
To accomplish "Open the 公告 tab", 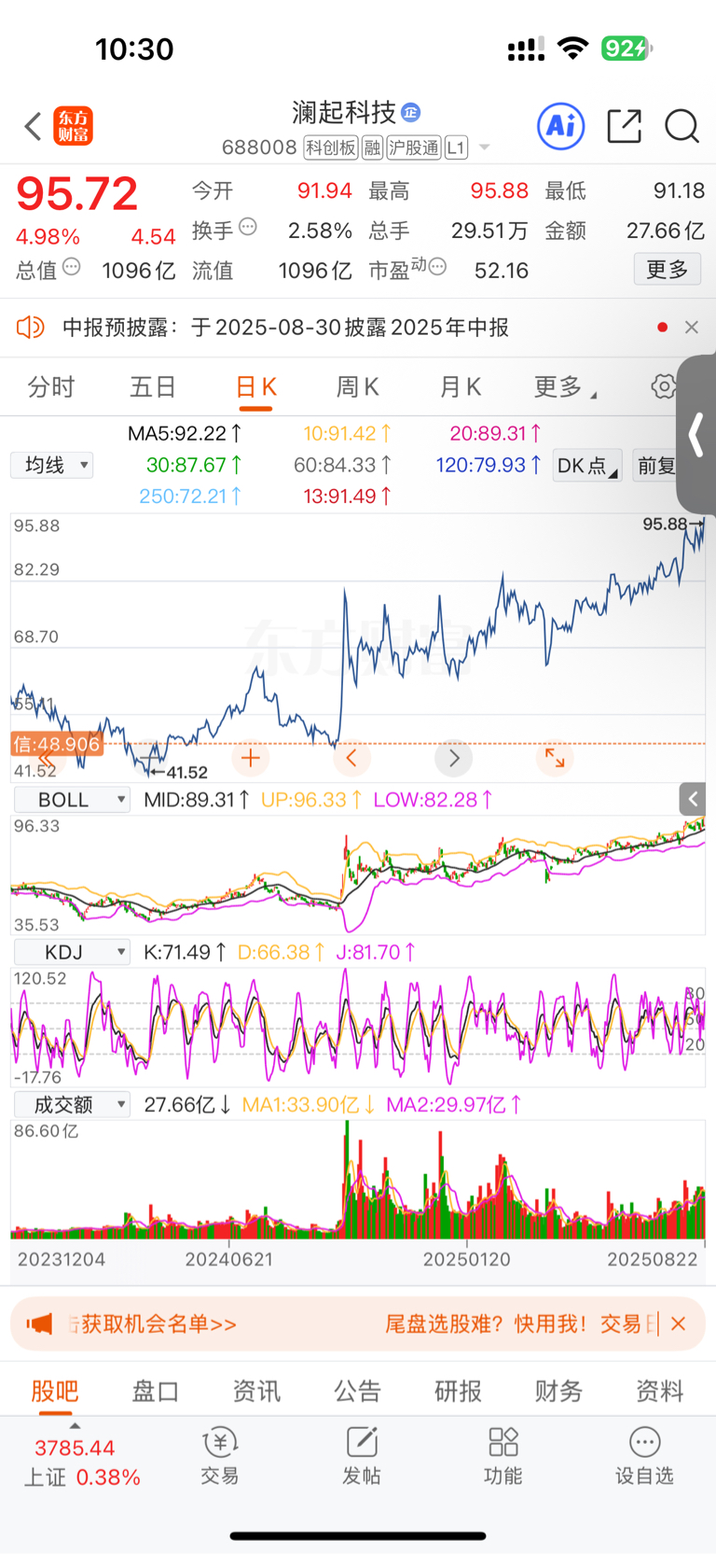I will [358, 1391].
